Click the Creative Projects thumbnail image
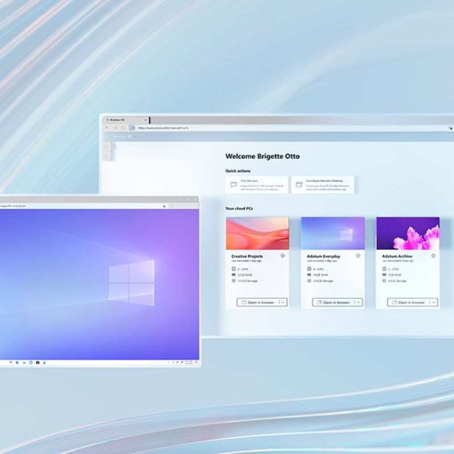Image resolution: width=454 pixels, height=454 pixels. tap(257, 233)
